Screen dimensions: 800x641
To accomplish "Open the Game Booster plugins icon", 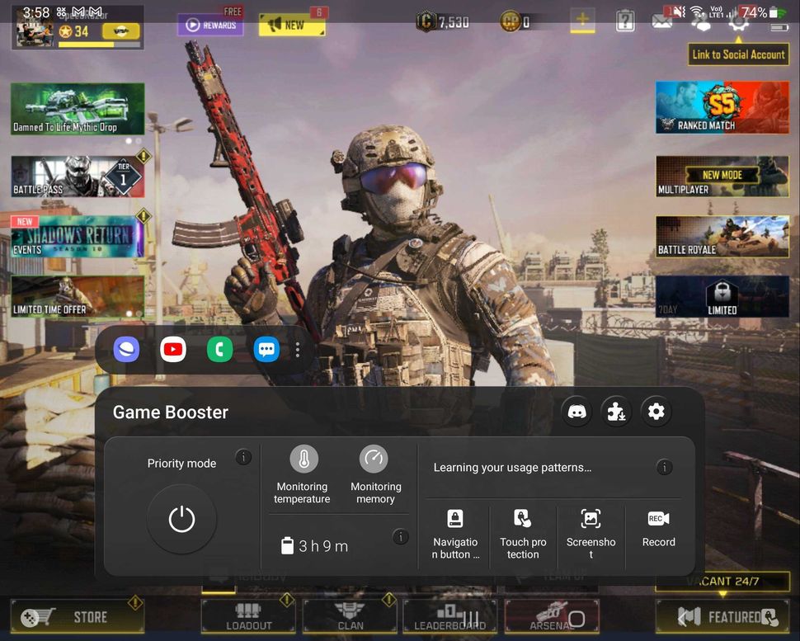I will tap(616, 411).
